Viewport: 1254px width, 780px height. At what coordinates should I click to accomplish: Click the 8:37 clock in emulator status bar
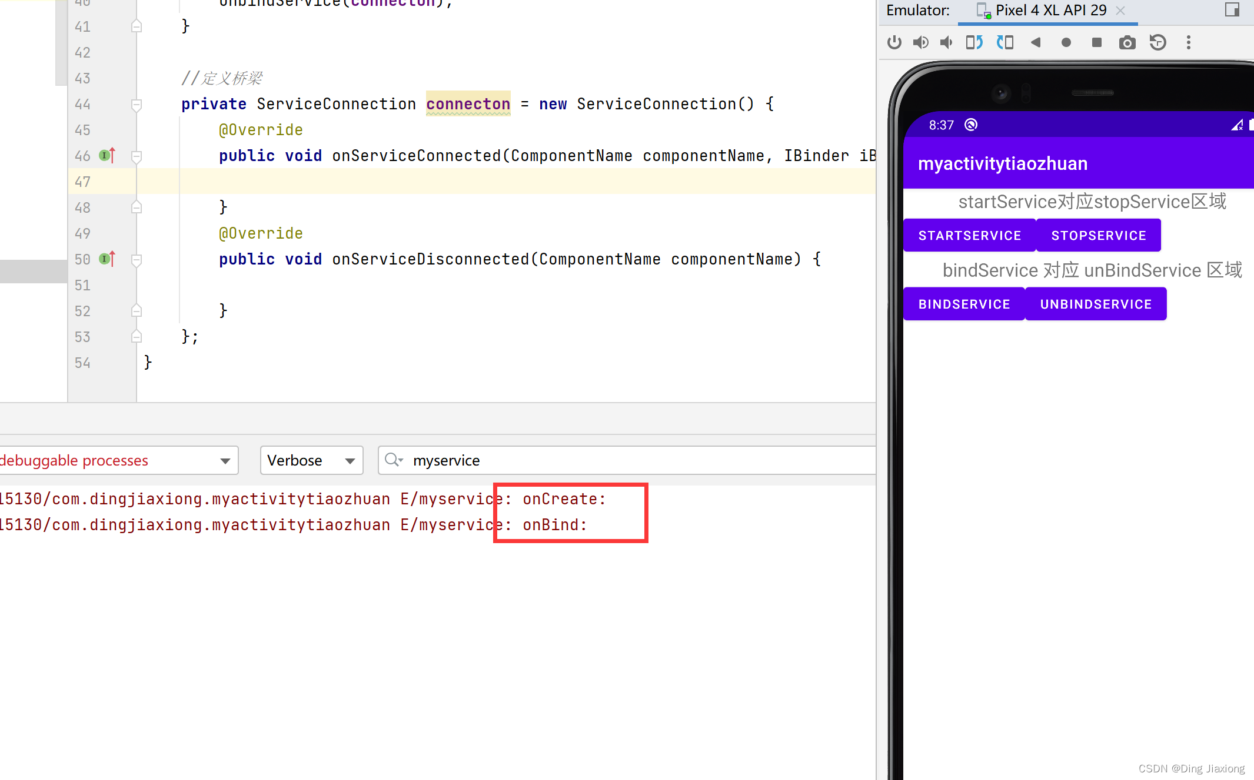click(x=941, y=125)
